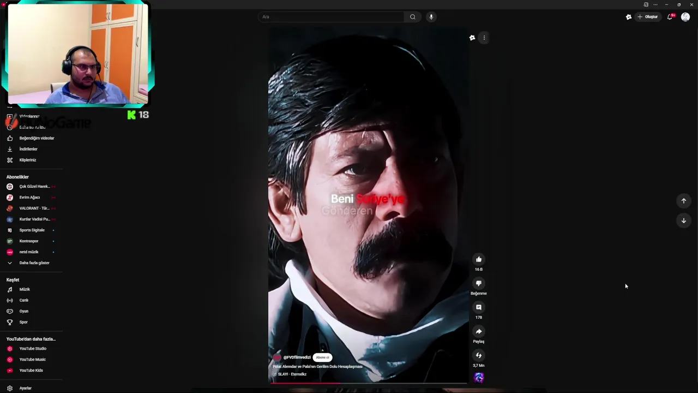The height and width of the screenshot is (393, 698).
Task: Click the sparkle icon beside Short's three-dot menu
Action: coord(472,38)
